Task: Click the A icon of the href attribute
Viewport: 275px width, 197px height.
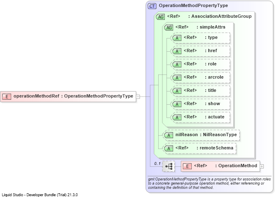Action: click(177, 51)
